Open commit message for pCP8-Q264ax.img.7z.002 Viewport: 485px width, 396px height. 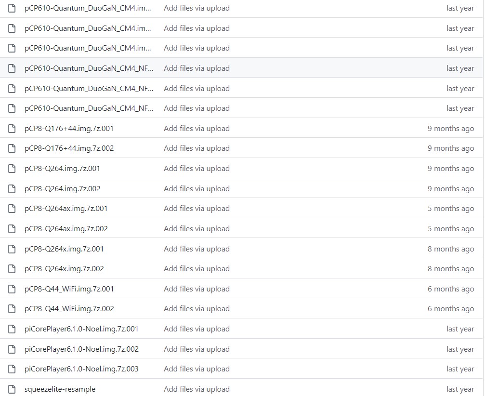pyautogui.click(x=197, y=229)
